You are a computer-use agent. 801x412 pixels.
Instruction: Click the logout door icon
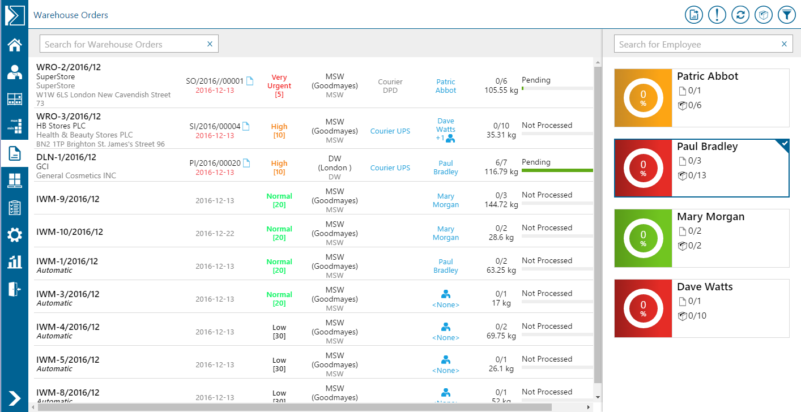tap(14, 289)
